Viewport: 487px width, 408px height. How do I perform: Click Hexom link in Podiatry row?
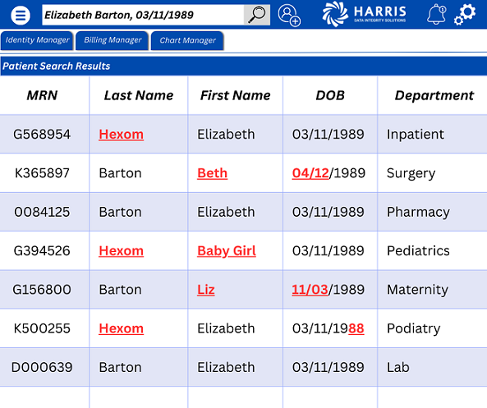pos(121,328)
